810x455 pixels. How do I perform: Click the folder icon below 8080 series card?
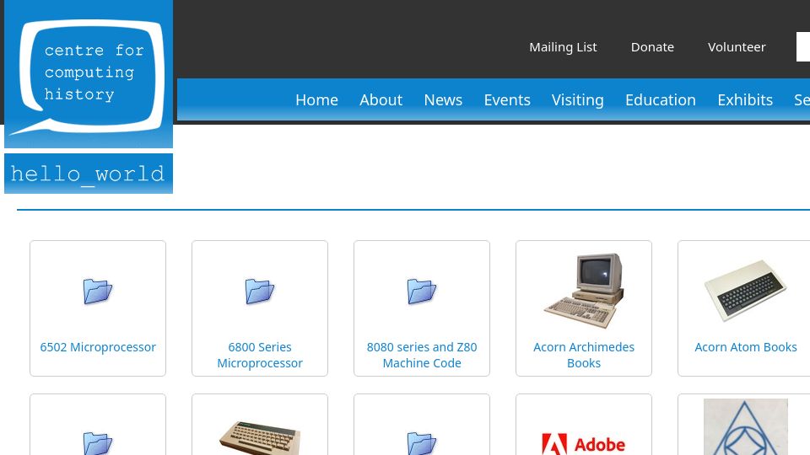tap(422, 444)
